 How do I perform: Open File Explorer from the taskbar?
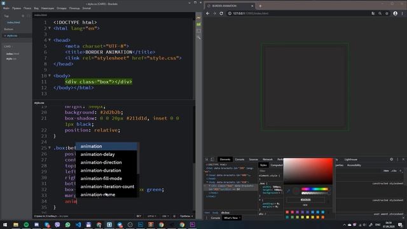[16, 225]
